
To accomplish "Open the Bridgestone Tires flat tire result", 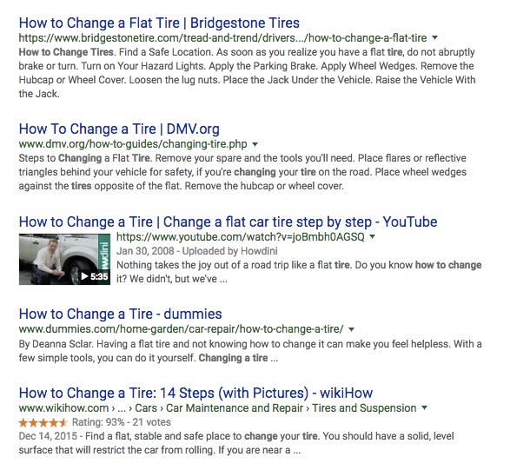I will pyautogui.click(x=159, y=23).
